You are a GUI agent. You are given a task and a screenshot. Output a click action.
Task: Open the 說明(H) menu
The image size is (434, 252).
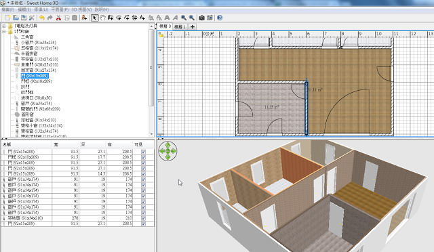click(x=102, y=9)
